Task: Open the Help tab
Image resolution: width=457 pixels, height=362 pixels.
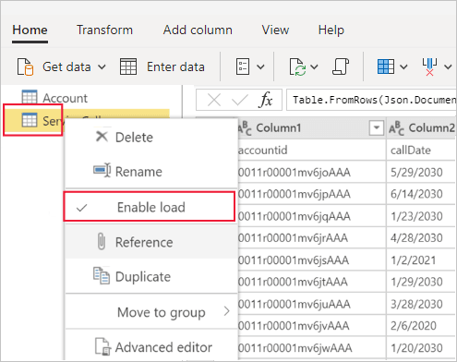Action: point(331,30)
